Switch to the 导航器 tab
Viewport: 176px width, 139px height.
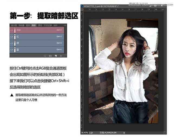21,25
